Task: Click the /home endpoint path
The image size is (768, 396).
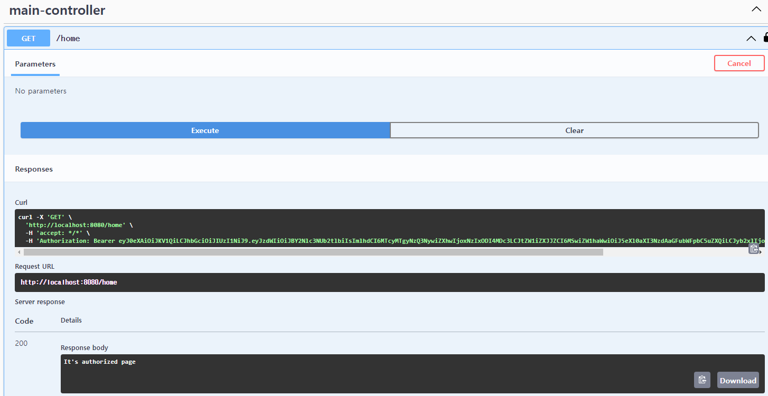Action: pos(68,38)
